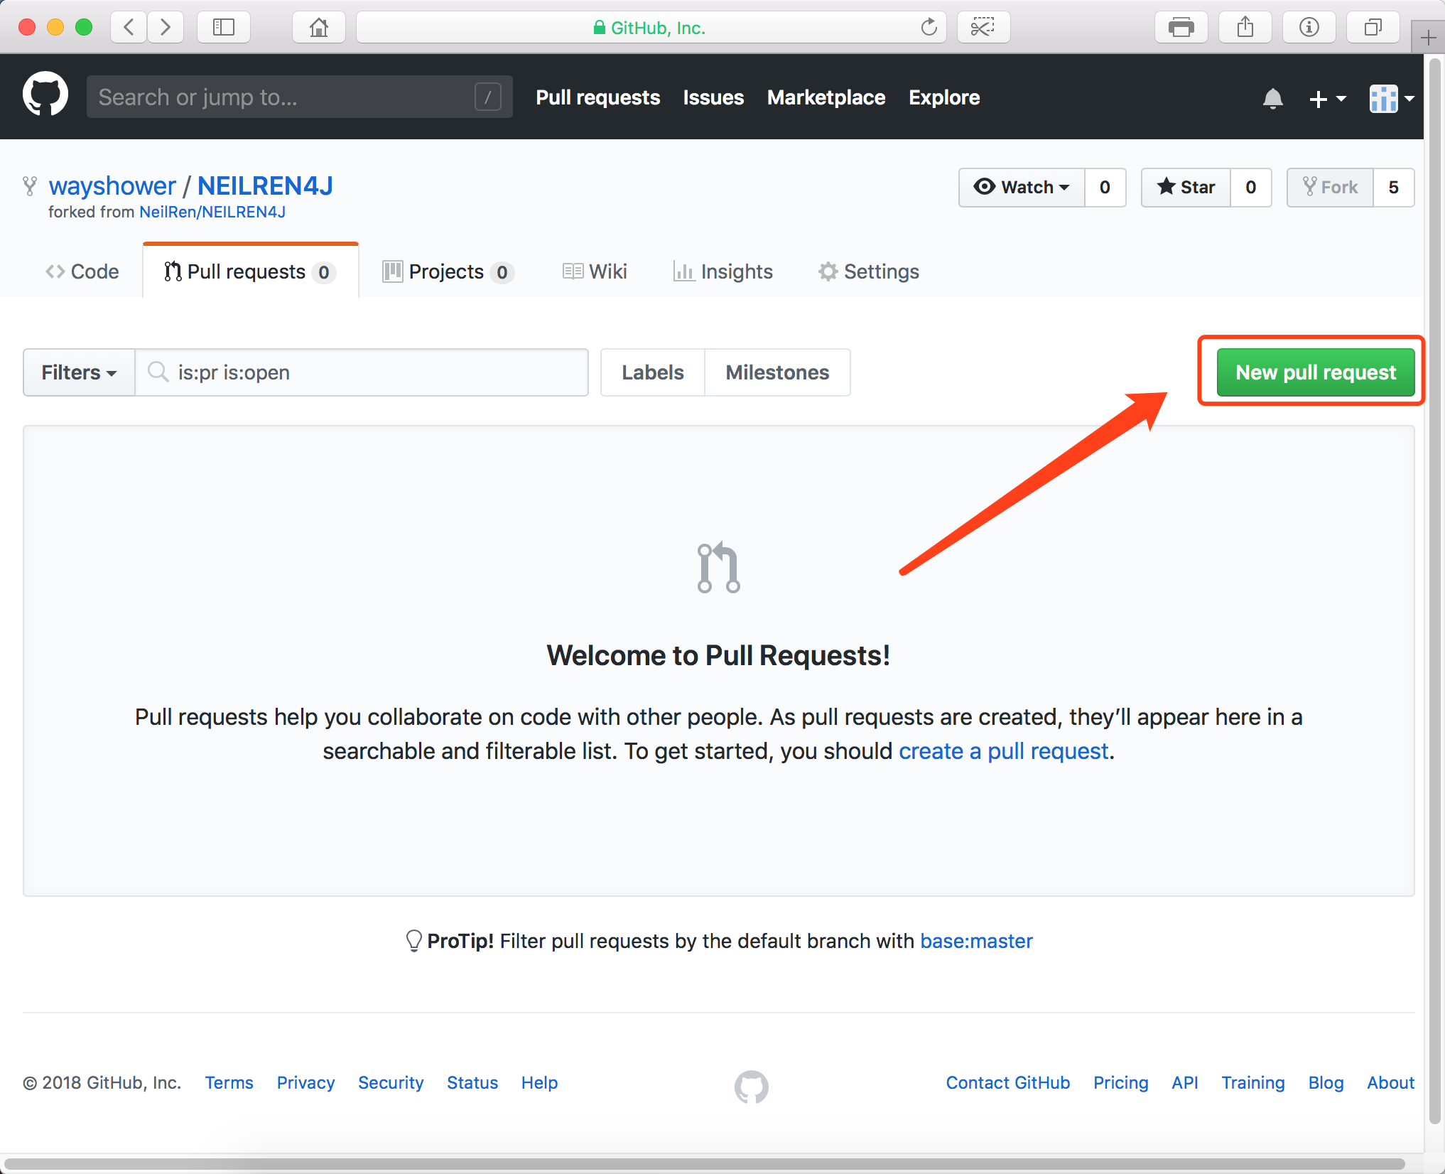Click the is:pr is:open filter field
1445x1174 pixels.
[362, 372]
